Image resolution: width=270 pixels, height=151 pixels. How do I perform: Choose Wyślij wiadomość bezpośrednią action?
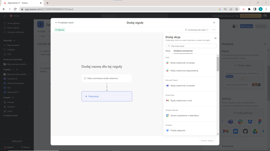(184, 71)
